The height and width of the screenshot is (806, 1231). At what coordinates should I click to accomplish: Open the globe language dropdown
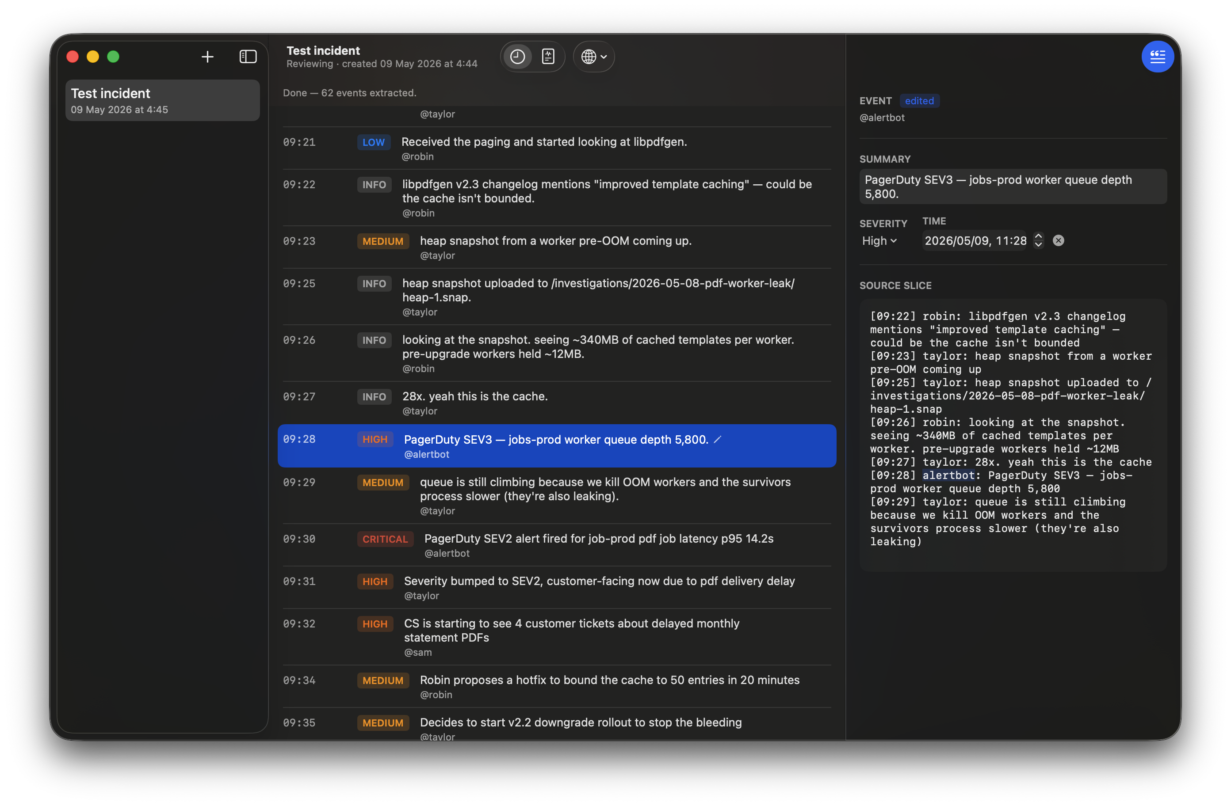[x=593, y=57]
